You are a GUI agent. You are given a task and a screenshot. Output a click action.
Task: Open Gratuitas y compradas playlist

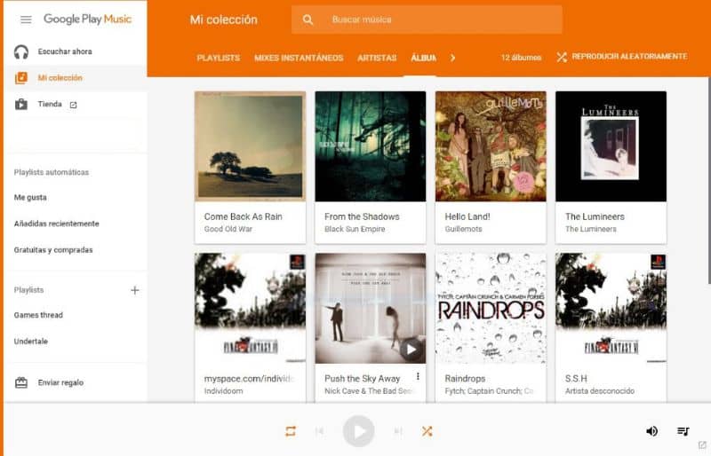coord(53,250)
